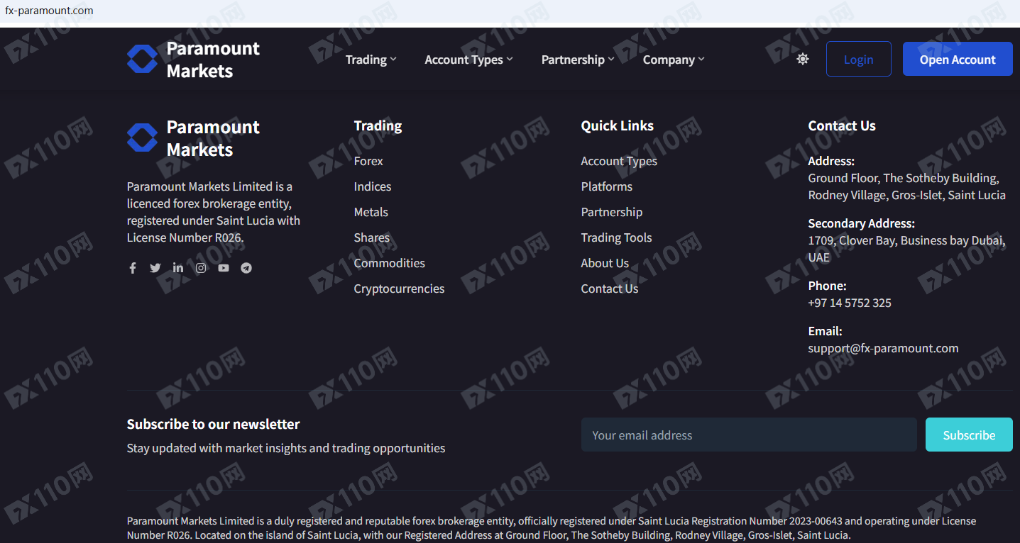The image size is (1020, 543).
Task: Open Partnership under Quick Links
Action: [x=612, y=212]
